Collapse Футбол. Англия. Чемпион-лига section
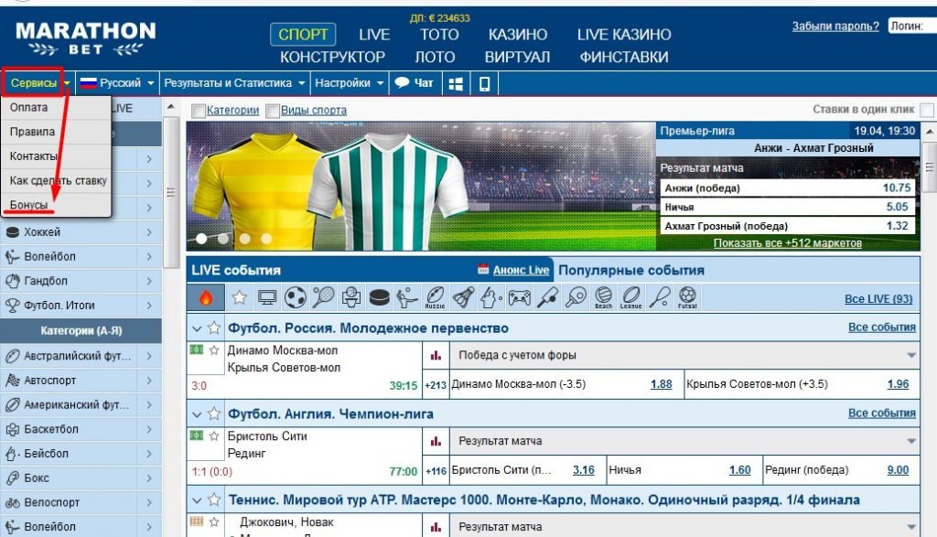Screen dimensions: 937x537 pos(197,413)
